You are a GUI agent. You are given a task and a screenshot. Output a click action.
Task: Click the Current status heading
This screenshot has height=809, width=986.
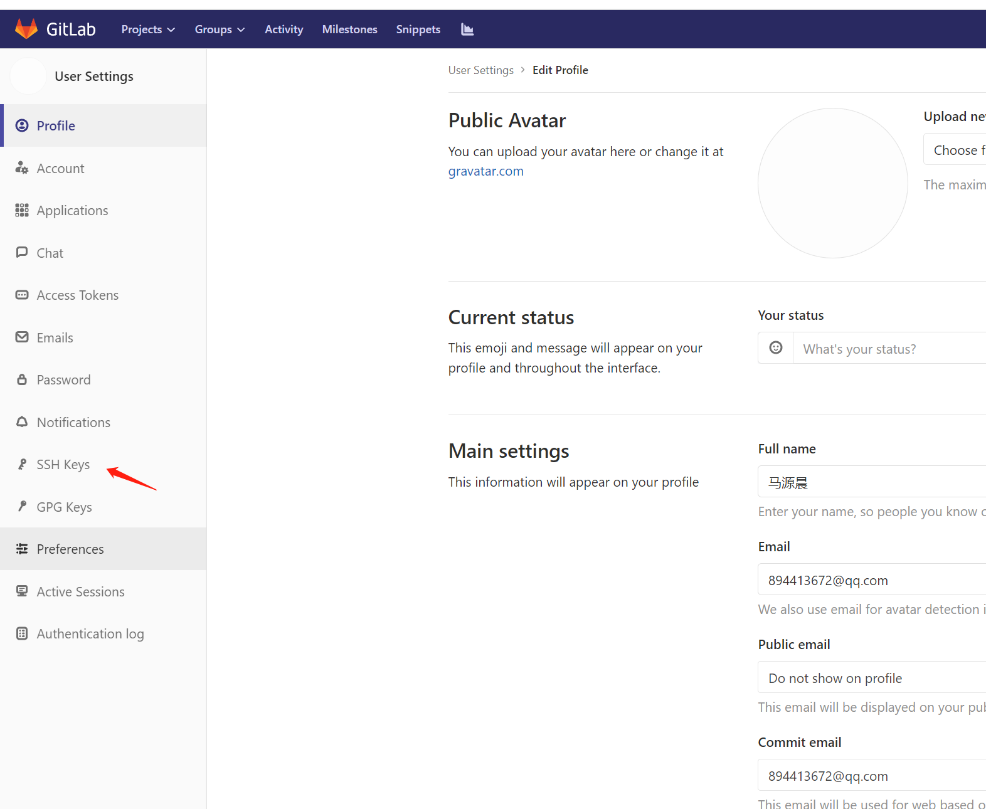pos(511,317)
